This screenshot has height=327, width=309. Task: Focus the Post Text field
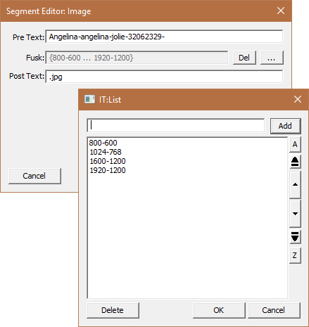pos(164,77)
